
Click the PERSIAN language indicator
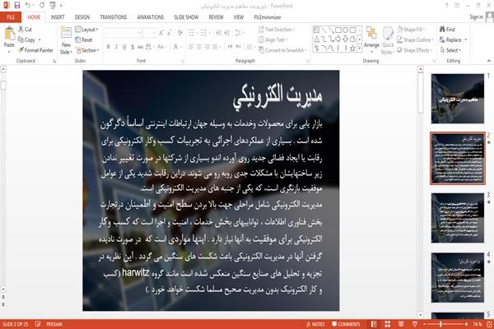tap(54, 324)
